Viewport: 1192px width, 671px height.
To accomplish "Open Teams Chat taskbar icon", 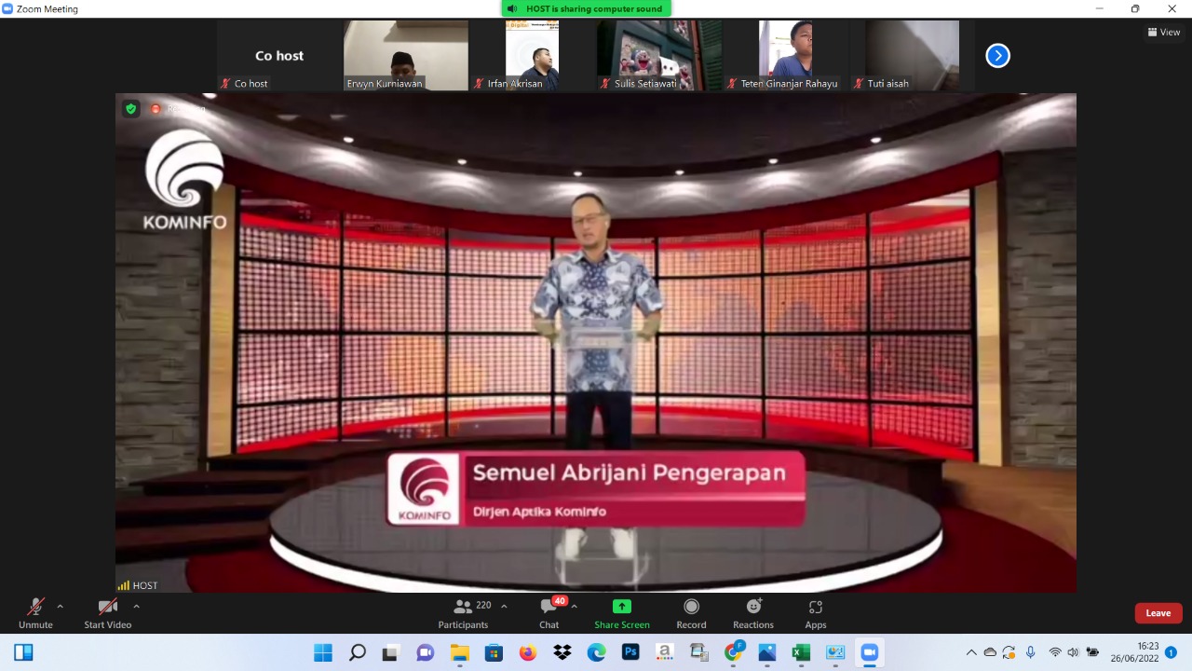I will click(426, 652).
